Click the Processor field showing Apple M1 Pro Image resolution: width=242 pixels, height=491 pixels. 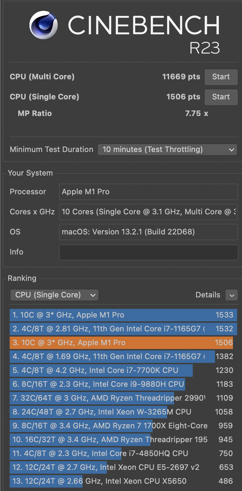tap(148, 192)
